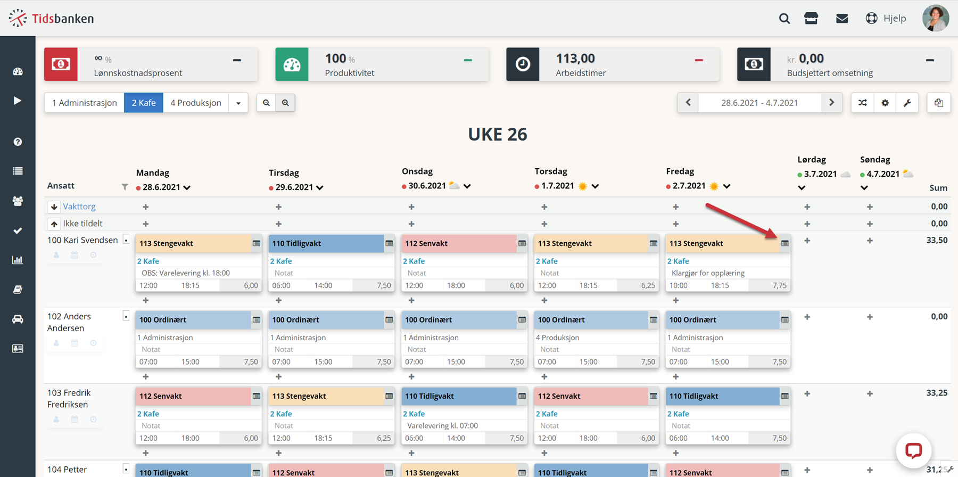Open the messages envelope icon
Viewport: 958px width, 477px height.
pos(842,19)
